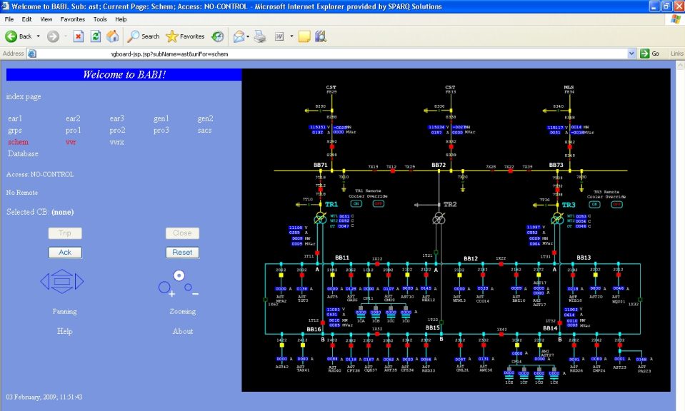
Task: Select the TR3 transformer symbol
Action: (x=557, y=218)
